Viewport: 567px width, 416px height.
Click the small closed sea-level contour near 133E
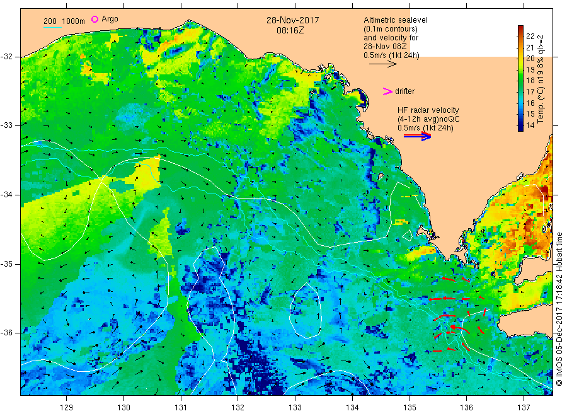(306, 311)
